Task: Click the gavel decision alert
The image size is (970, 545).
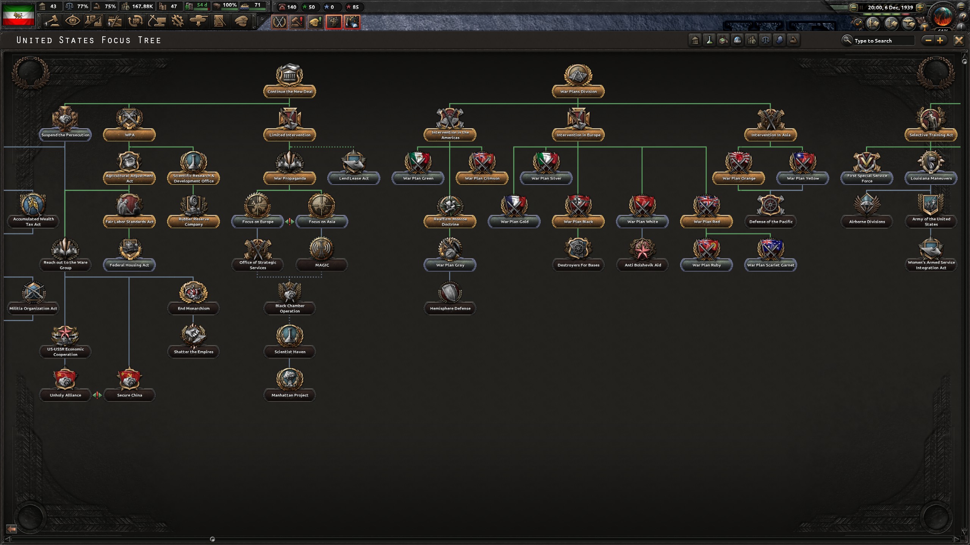Action: [x=297, y=22]
